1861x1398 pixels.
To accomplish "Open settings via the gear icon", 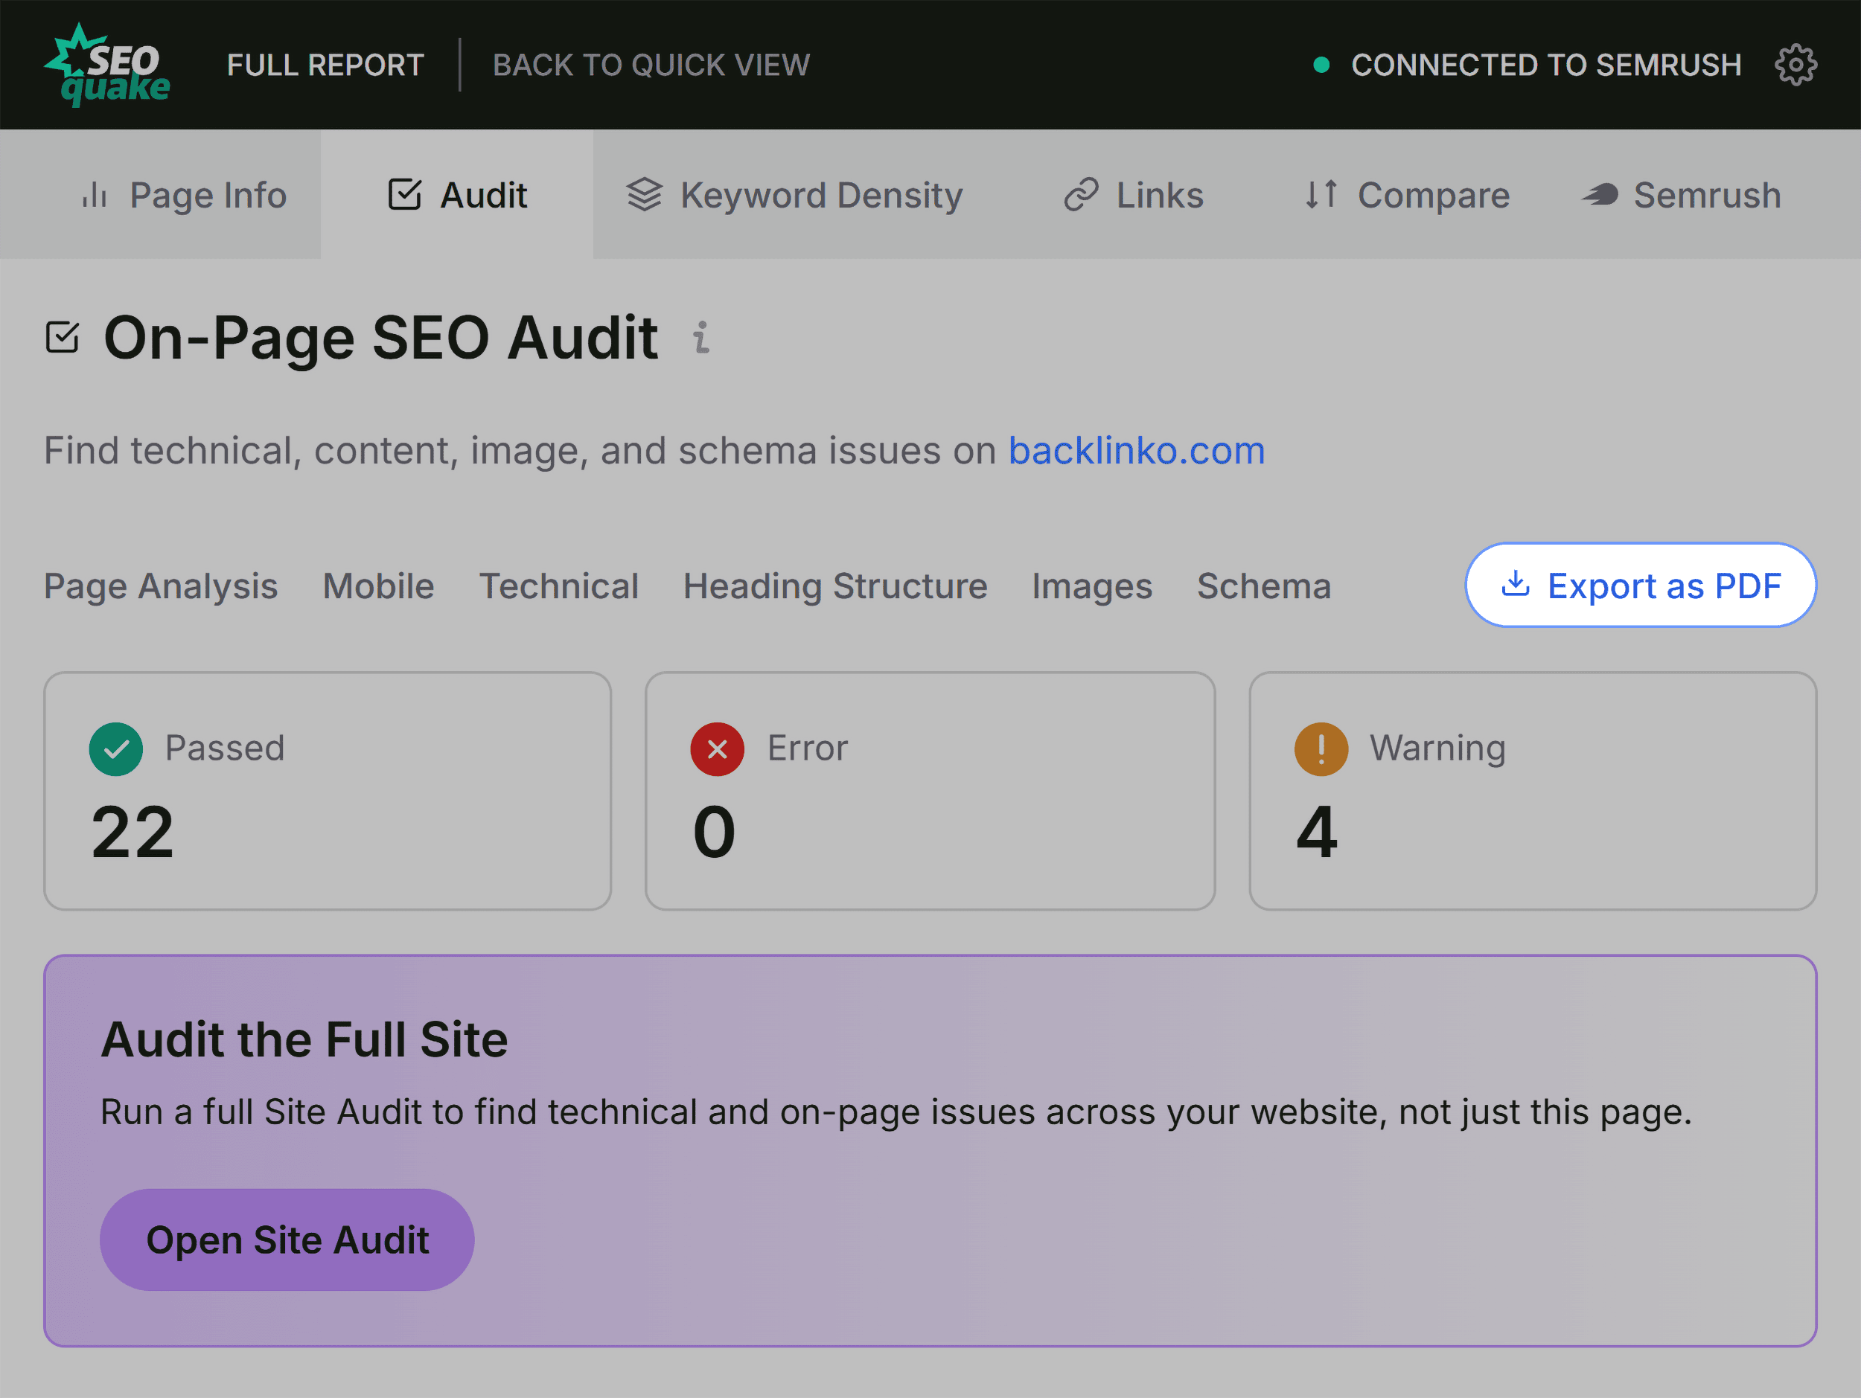I will [1795, 65].
